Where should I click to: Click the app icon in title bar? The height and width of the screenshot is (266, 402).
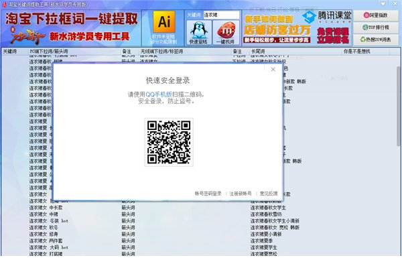(4, 5)
